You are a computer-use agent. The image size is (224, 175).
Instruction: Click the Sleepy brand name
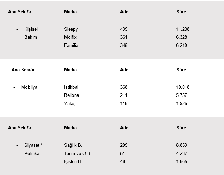click(71, 29)
